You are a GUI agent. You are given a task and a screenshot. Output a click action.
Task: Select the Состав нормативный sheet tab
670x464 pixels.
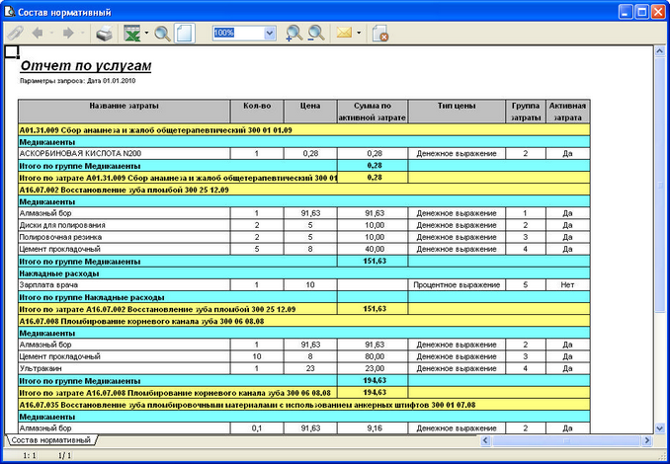point(50,439)
